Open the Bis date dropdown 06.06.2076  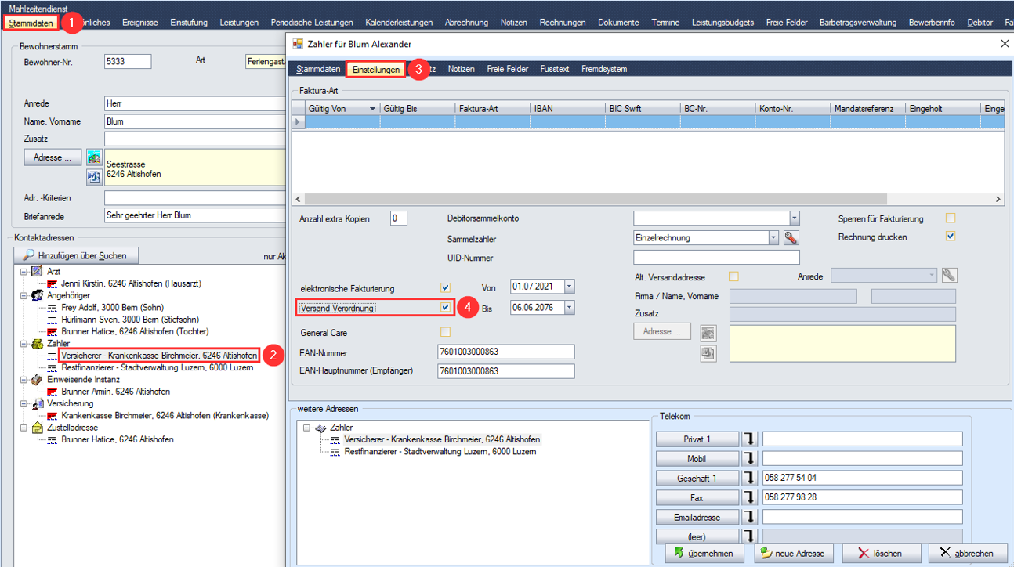click(569, 307)
